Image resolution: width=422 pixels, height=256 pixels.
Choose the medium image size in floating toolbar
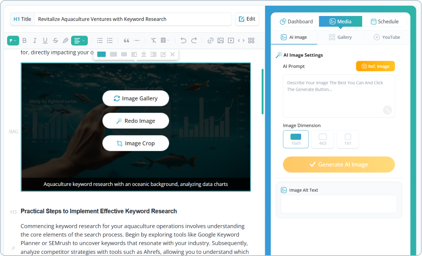click(x=113, y=54)
